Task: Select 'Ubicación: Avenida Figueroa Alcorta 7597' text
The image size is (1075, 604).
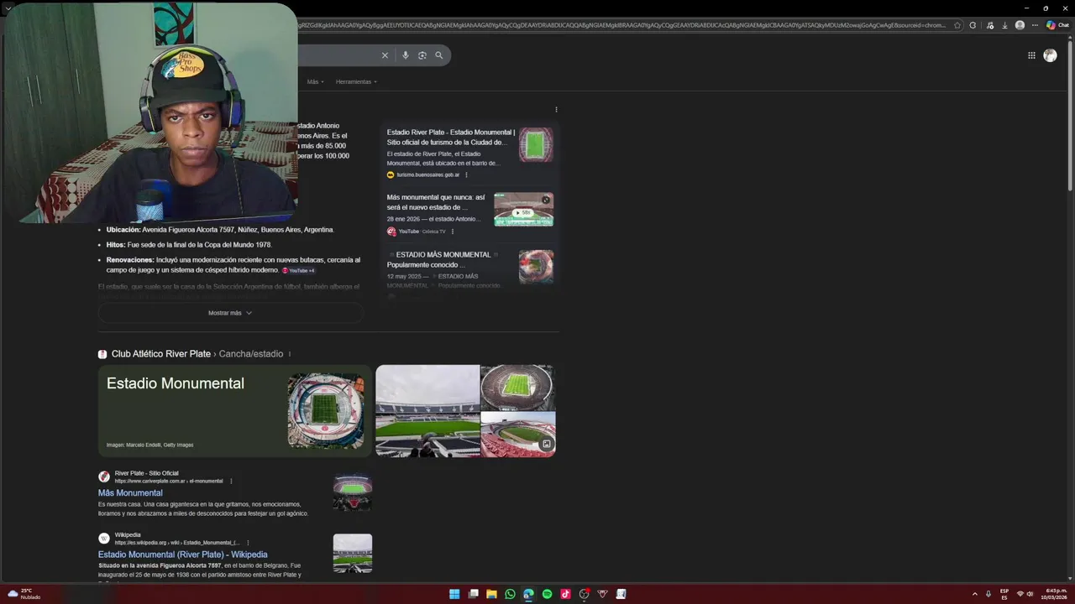Action: pyautogui.click(x=220, y=230)
